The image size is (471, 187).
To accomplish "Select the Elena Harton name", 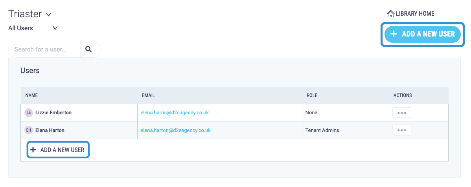I will coord(50,130).
